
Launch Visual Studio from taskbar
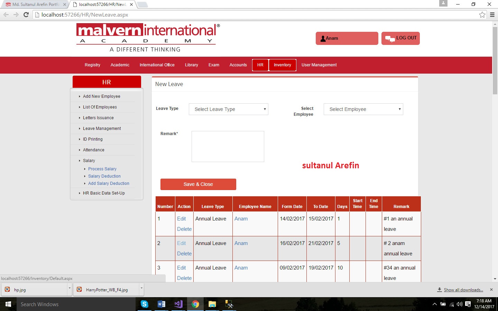178,304
